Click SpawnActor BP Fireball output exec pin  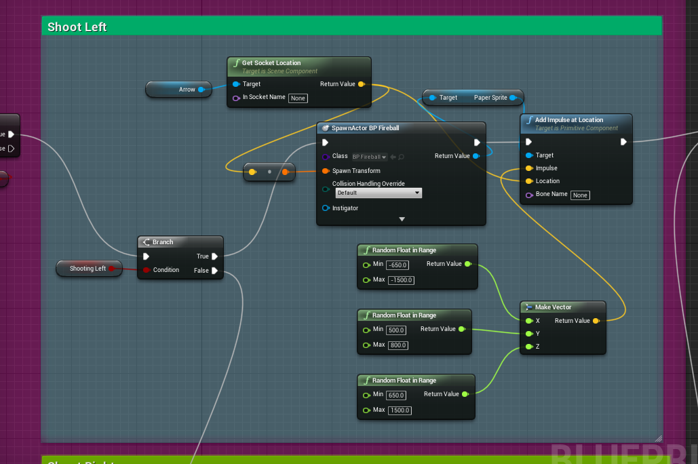[477, 142]
